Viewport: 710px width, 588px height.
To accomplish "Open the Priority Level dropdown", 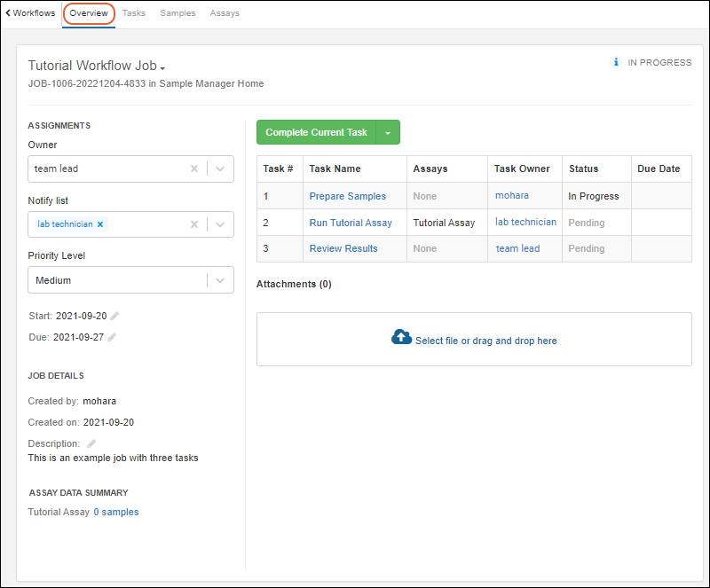I will pyautogui.click(x=220, y=280).
